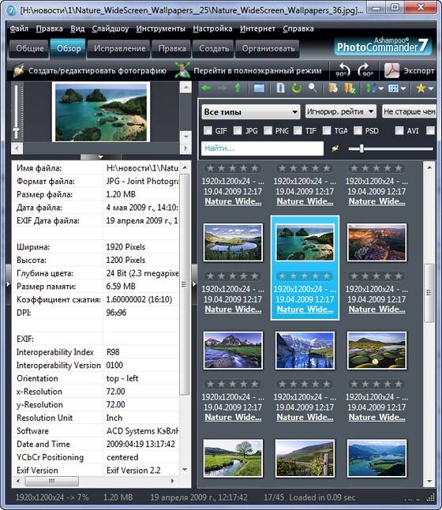
Task: Click the info panel horizontal scrollbar
Action: tap(52, 481)
